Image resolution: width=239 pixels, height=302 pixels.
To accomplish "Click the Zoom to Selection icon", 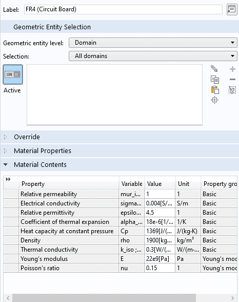I will (214, 100).
